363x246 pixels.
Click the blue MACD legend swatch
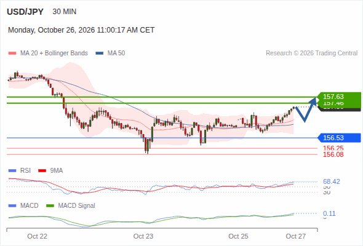[x=12, y=206]
